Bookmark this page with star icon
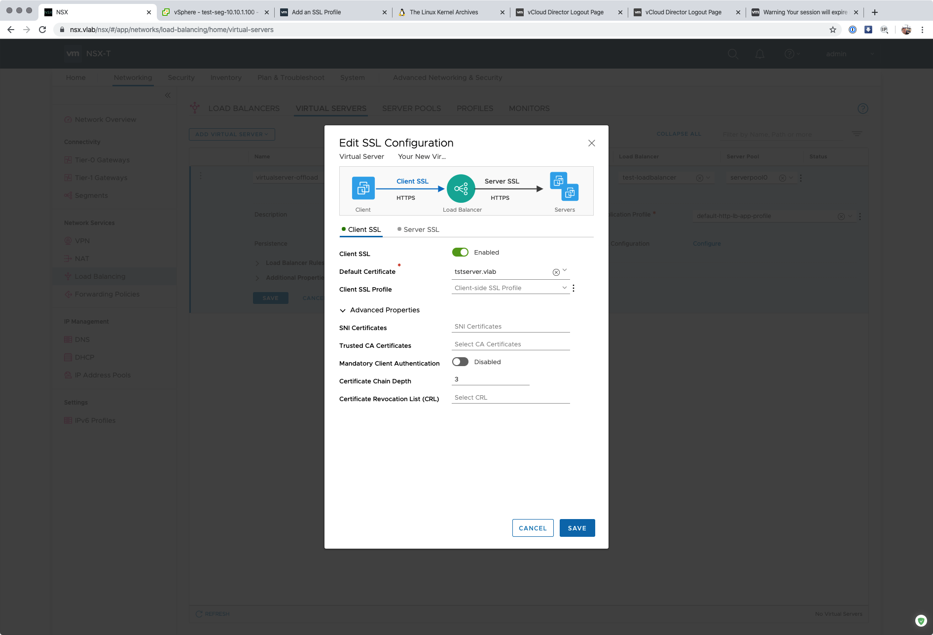Image resolution: width=933 pixels, height=635 pixels. pyautogui.click(x=833, y=30)
